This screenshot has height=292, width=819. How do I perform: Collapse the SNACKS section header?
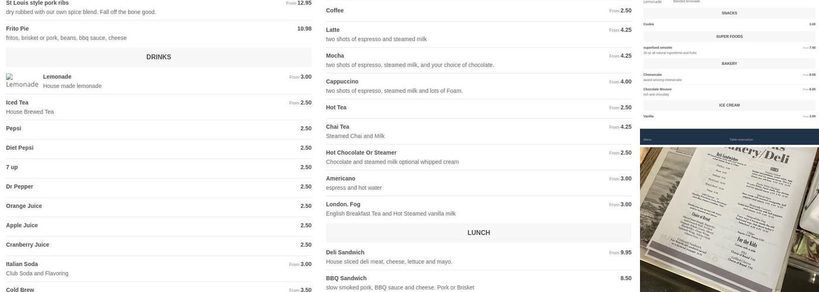click(x=729, y=13)
